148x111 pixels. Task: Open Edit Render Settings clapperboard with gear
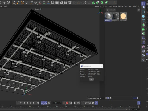tap(66, 2)
